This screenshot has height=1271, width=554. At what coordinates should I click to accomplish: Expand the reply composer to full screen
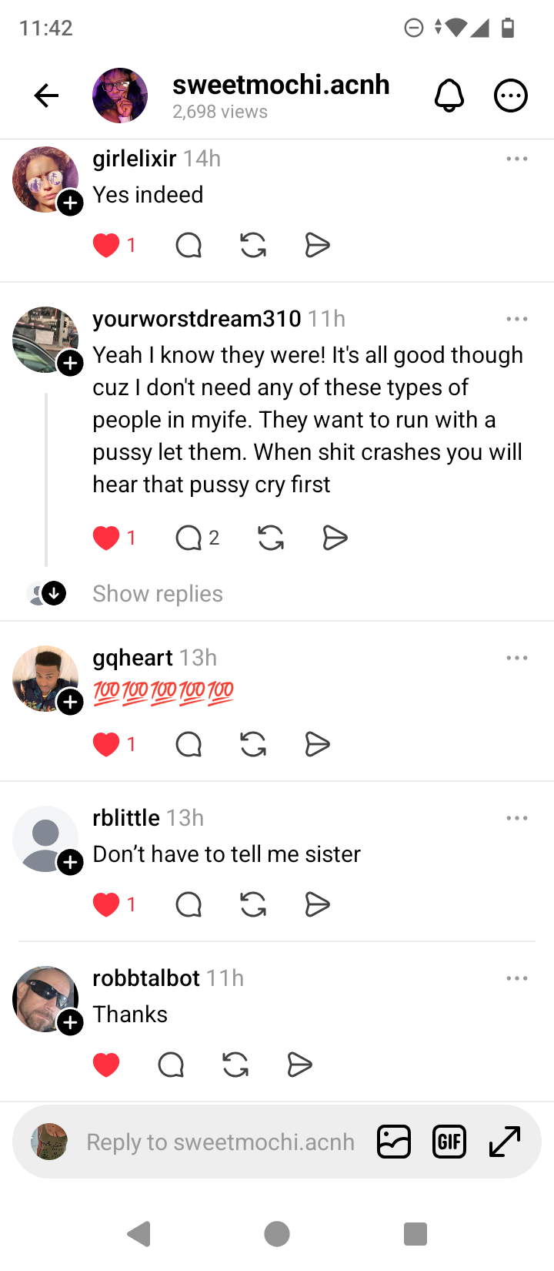click(x=505, y=1142)
